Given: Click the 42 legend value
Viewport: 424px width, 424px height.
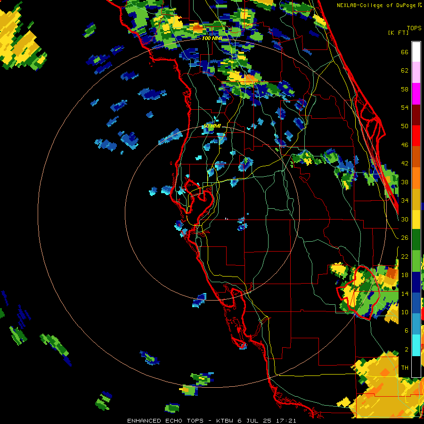Looking at the screenshot, I should pos(405,163).
